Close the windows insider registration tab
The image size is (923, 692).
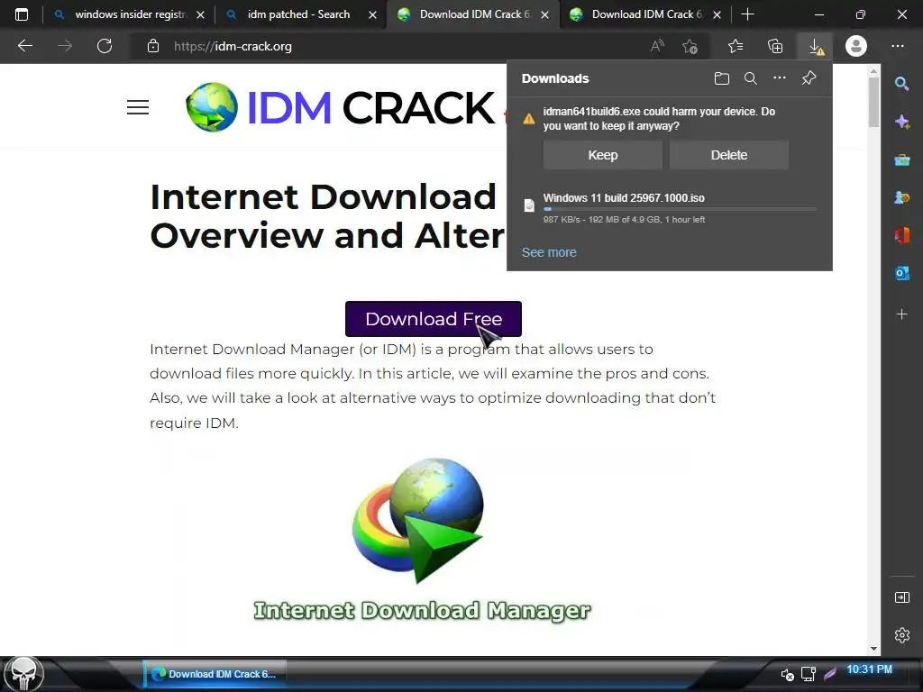(201, 14)
